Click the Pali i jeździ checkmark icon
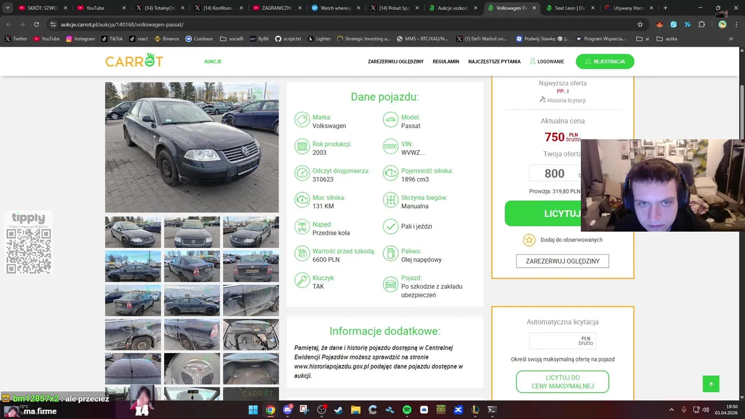Image resolution: width=745 pixels, height=419 pixels. click(391, 226)
